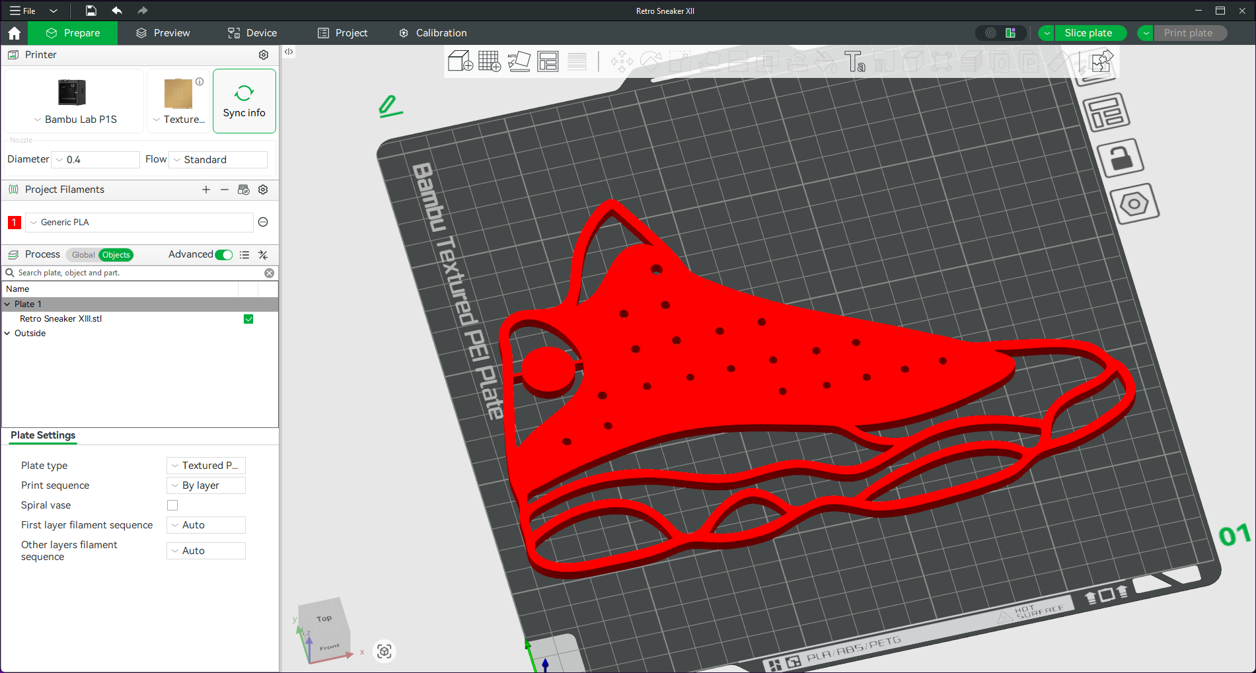Click the Slice plate button
1256x673 pixels.
(1088, 33)
